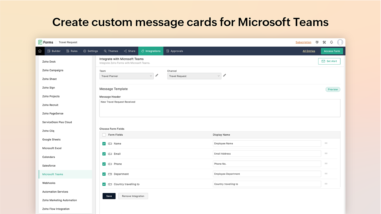Open the Channel dropdown showing Travel Request
This screenshot has width=381, height=214.
194,76
